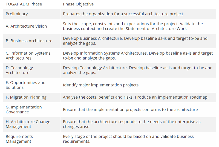Click 'E. Opportunities and Solutions' cell
This screenshot has width=219, height=147.
25,85
